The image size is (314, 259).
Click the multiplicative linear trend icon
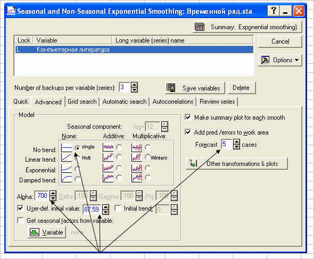pyautogui.click(x=137, y=157)
